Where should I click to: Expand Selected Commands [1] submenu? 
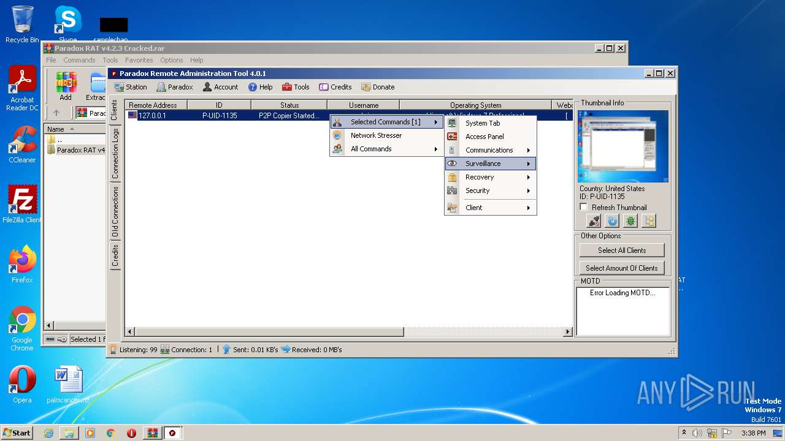point(386,122)
